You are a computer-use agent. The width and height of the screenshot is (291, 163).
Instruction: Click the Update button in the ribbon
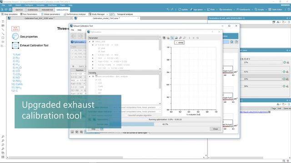pyautogui.click(x=183, y=10)
